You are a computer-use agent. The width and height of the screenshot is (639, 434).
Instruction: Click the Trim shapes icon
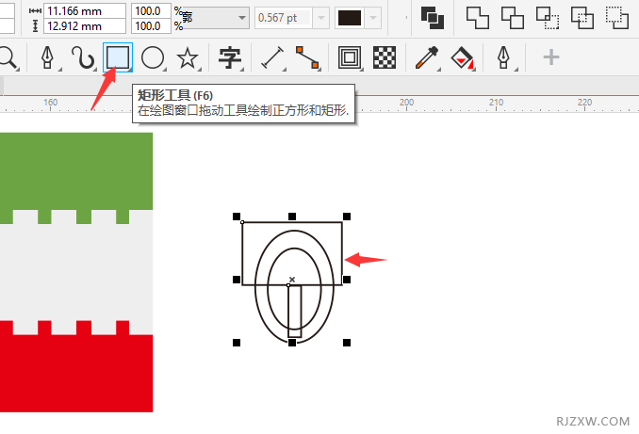513,18
